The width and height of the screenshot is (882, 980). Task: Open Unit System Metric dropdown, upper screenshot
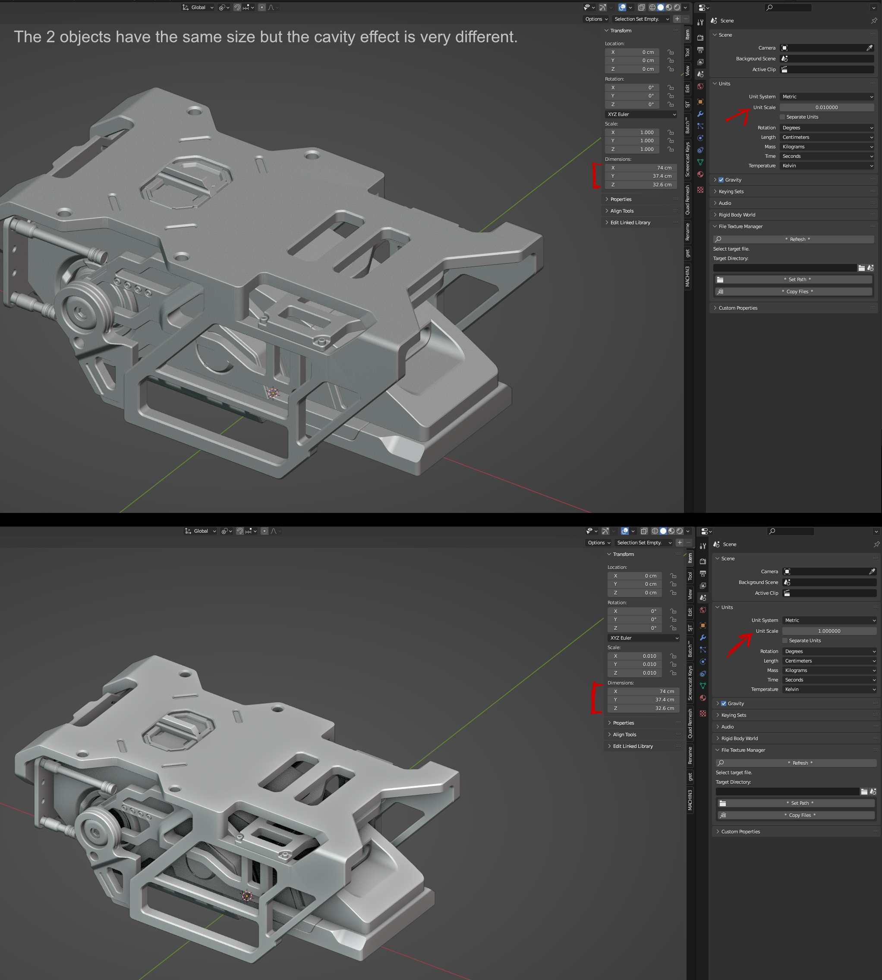pos(827,96)
